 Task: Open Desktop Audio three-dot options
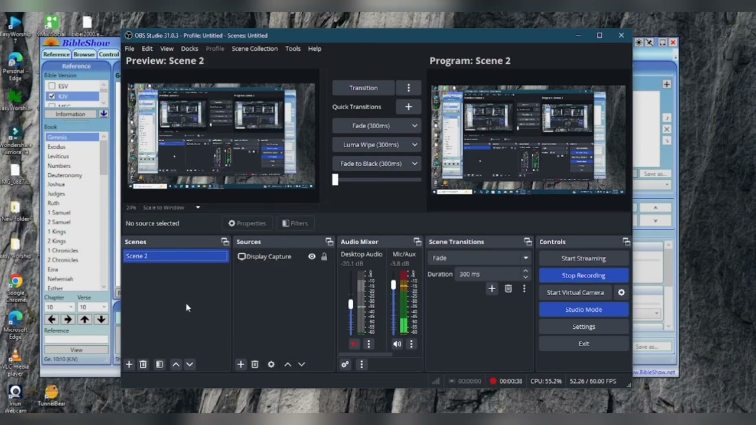tap(369, 344)
